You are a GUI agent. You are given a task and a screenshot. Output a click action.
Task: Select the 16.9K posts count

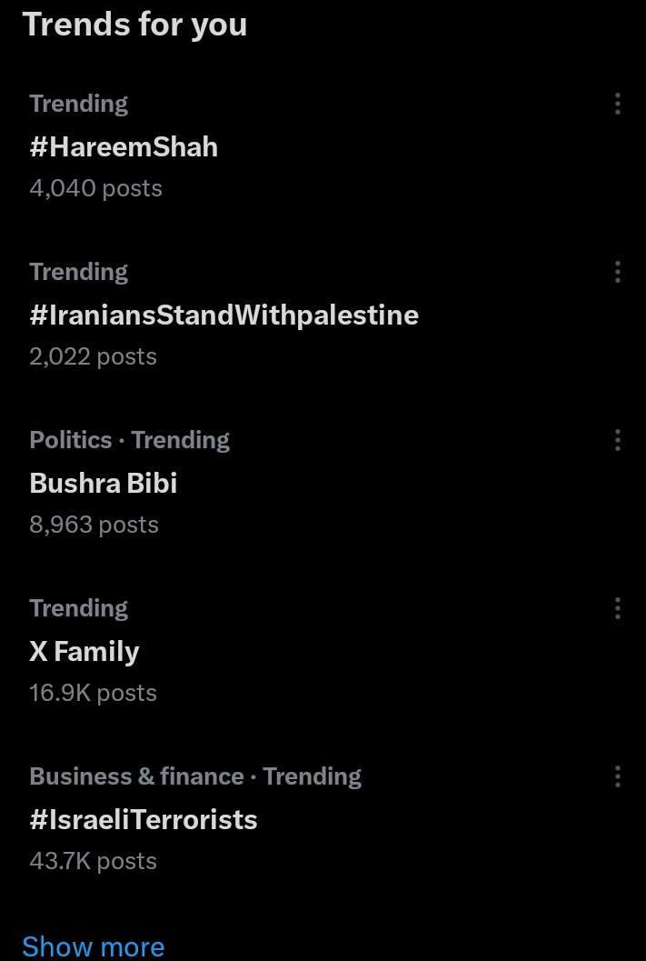click(x=93, y=693)
